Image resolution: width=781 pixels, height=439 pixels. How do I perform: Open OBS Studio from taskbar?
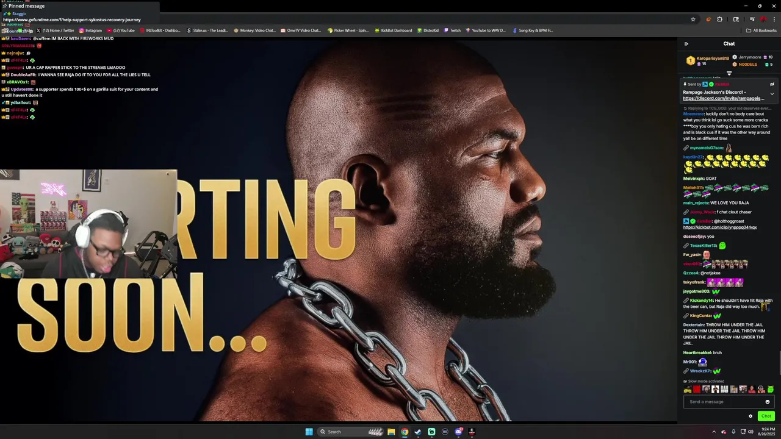click(x=445, y=432)
